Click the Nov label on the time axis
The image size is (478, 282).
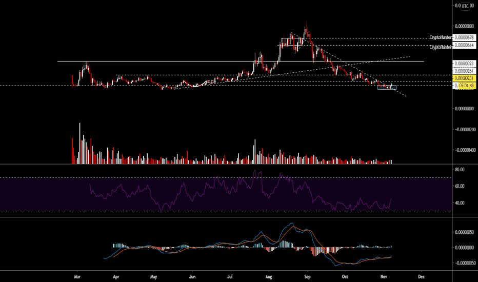pos(384,277)
